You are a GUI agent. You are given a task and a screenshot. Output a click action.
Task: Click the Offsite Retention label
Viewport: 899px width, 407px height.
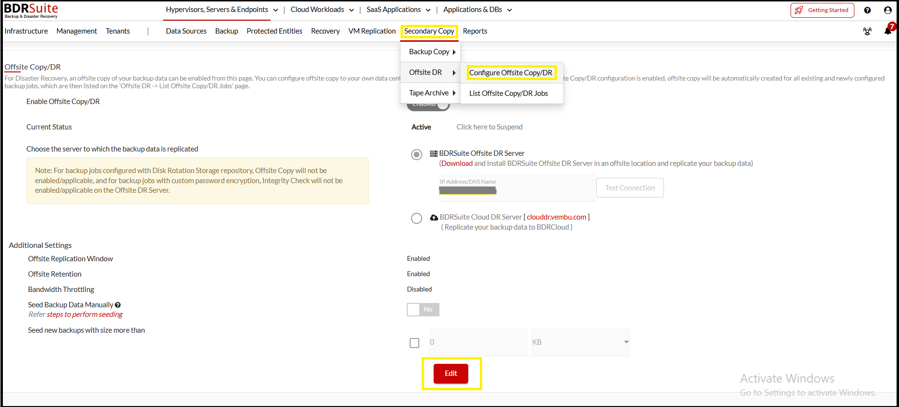(x=55, y=274)
